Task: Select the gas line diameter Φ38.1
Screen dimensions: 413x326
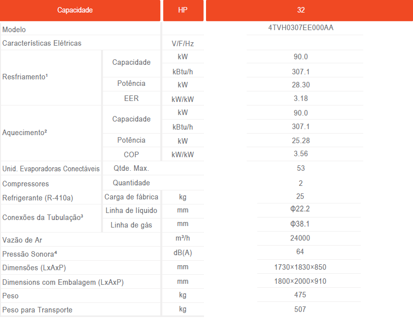Action: (x=301, y=224)
